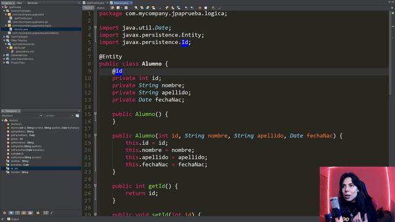
Task: Select the 'id : int' field in Navigator
Action: click(x=15, y=168)
